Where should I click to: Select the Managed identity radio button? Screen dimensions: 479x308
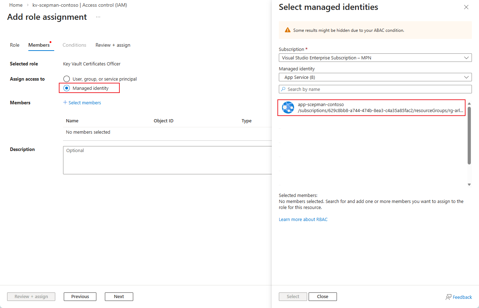pos(66,88)
